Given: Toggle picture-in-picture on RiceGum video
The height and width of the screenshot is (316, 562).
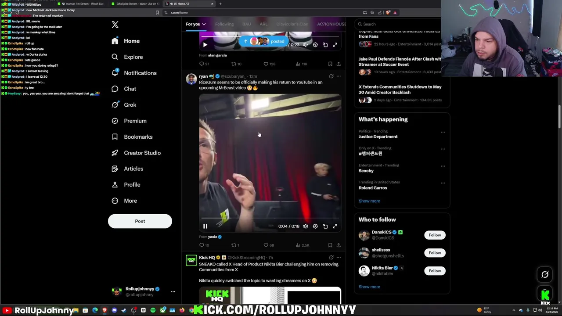Looking at the screenshot, I should coord(325,226).
